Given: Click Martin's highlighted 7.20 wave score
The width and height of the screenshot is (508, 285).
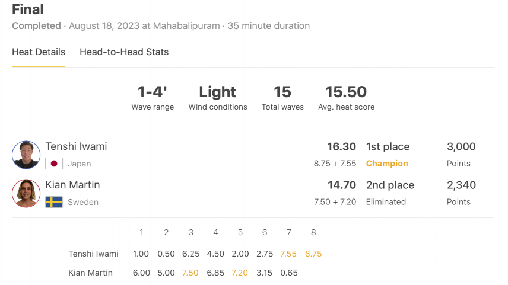Looking at the screenshot, I should coord(240,273).
